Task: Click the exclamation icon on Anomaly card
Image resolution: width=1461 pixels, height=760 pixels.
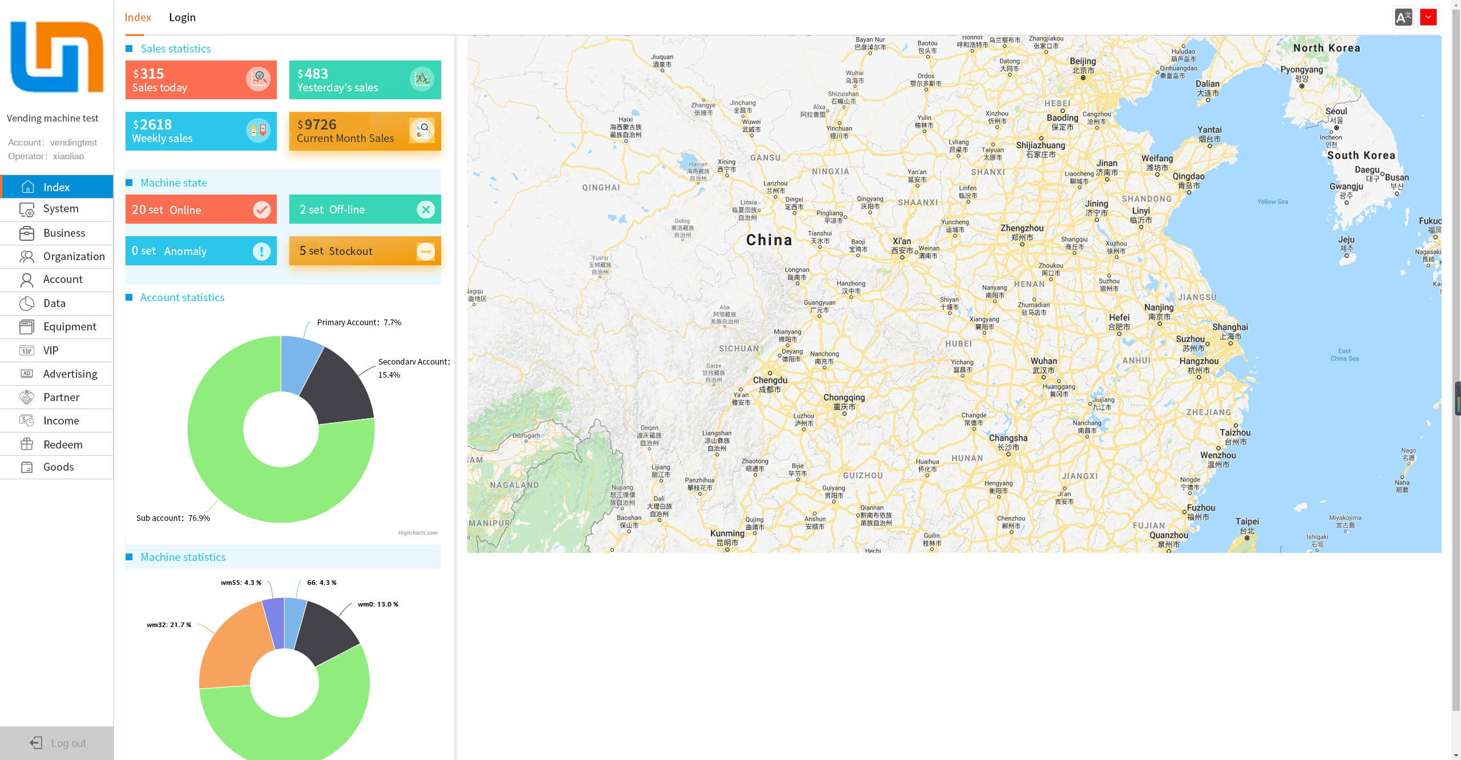Action: coord(262,252)
